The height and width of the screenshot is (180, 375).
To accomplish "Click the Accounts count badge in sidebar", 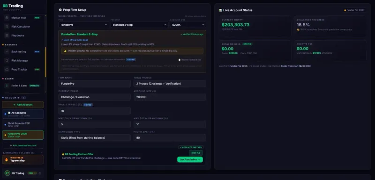I will coord(23,98).
